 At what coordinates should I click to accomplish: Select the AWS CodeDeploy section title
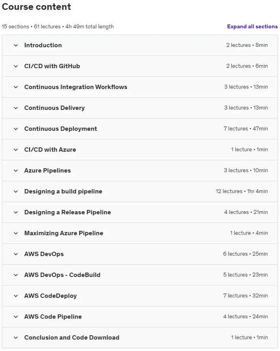50,296
